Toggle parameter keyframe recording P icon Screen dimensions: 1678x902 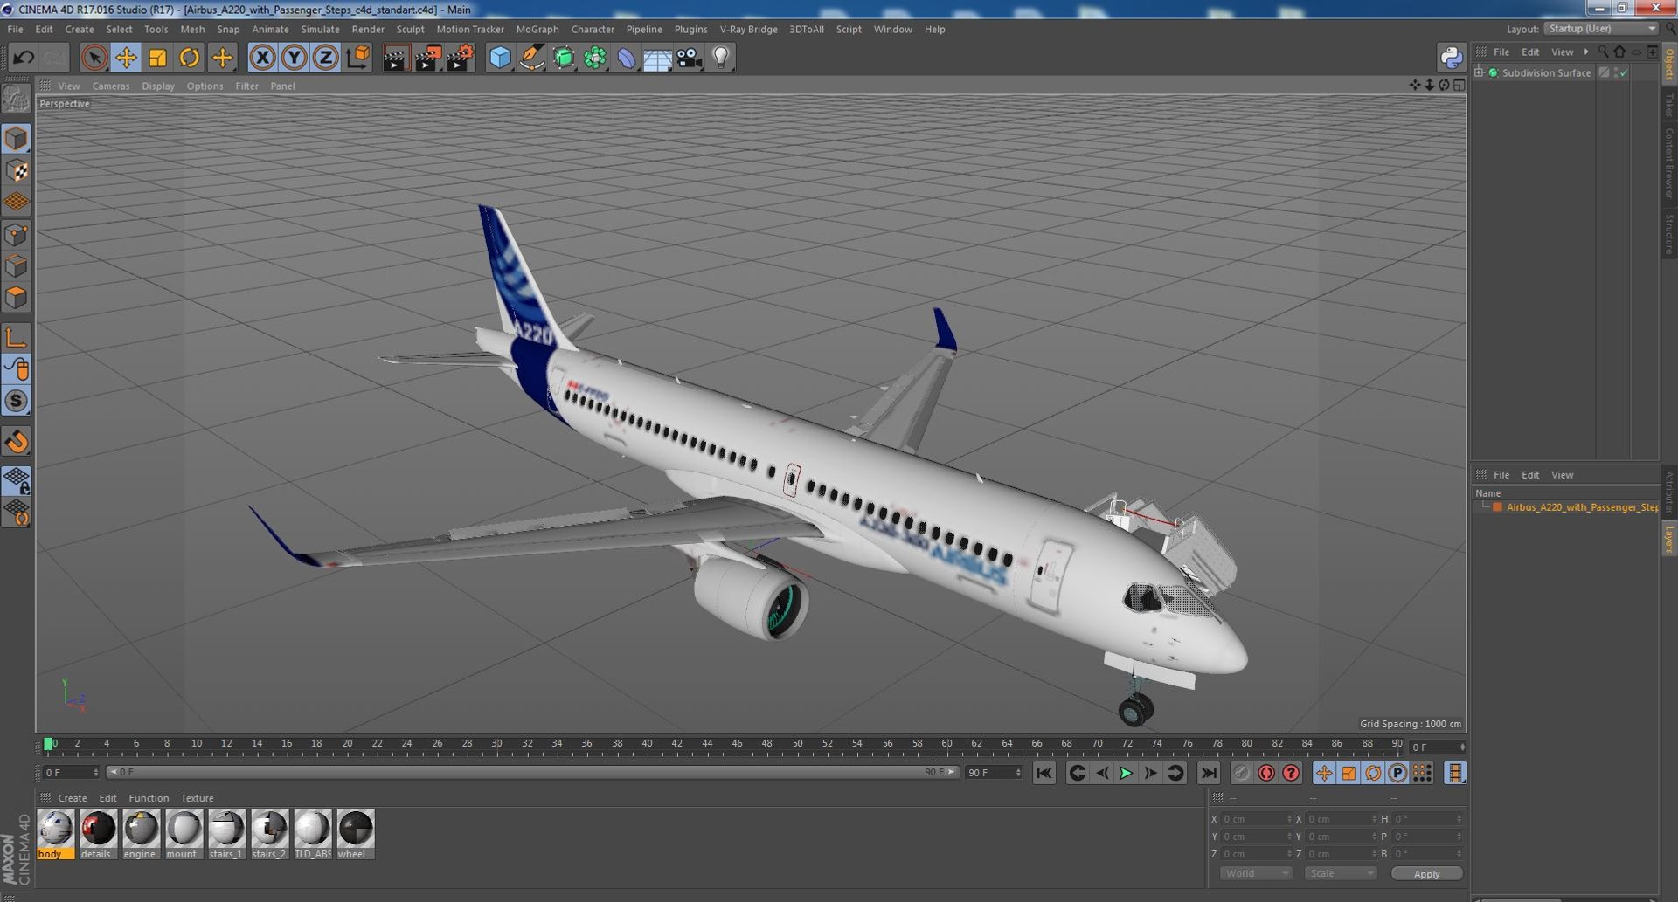[x=1397, y=773]
